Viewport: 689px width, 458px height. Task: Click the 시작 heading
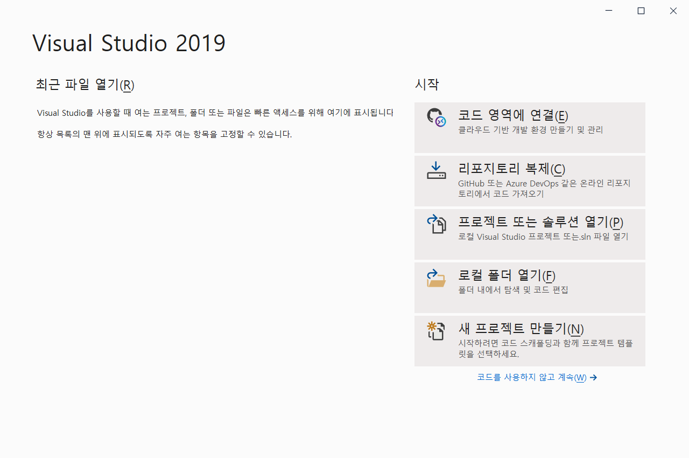click(x=427, y=85)
